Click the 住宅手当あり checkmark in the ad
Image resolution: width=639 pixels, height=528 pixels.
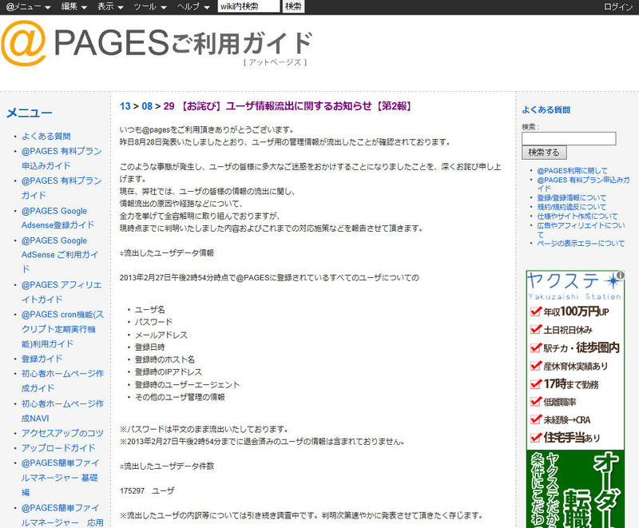point(536,437)
